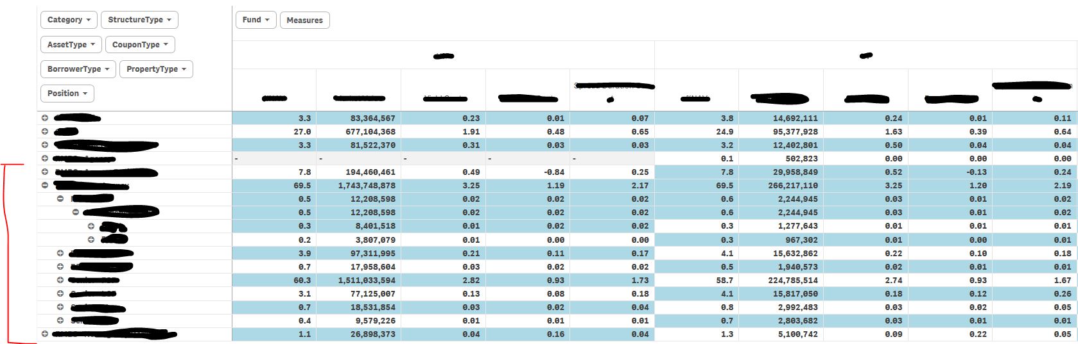The height and width of the screenshot is (344, 1078).
Task: Expand the row showing 677,104,368
Action: click(45, 131)
